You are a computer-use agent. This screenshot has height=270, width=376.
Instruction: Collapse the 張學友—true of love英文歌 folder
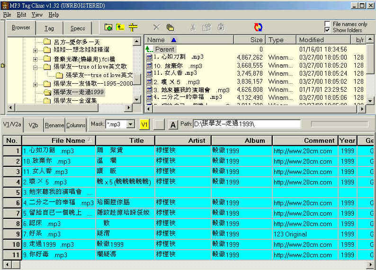point(35,68)
